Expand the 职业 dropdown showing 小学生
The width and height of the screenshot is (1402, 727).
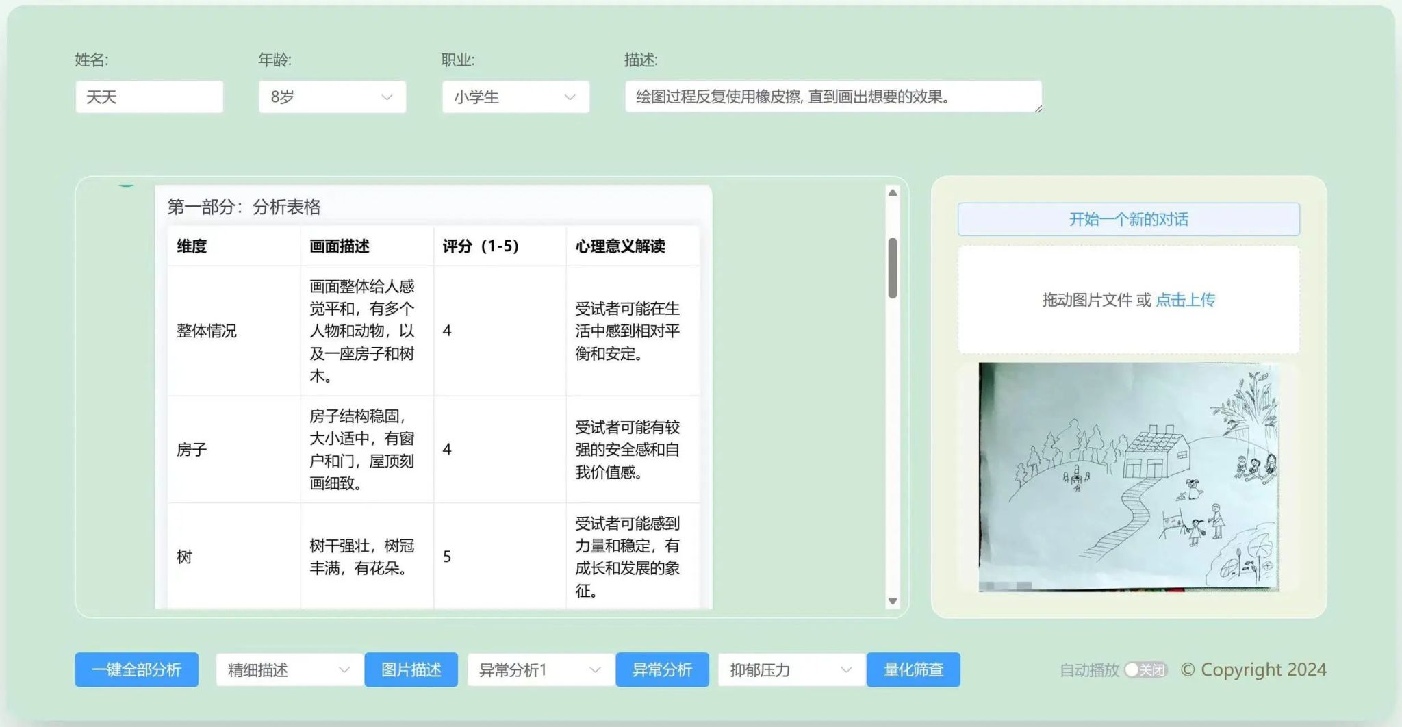coord(515,97)
